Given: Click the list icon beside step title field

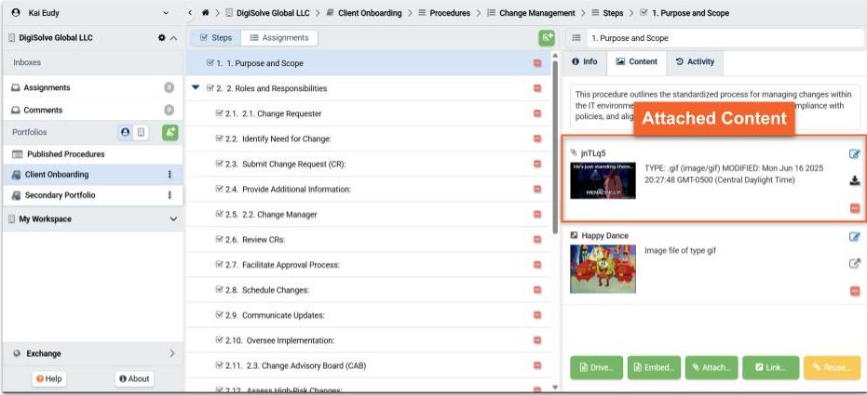Looking at the screenshot, I should [x=576, y=38].
